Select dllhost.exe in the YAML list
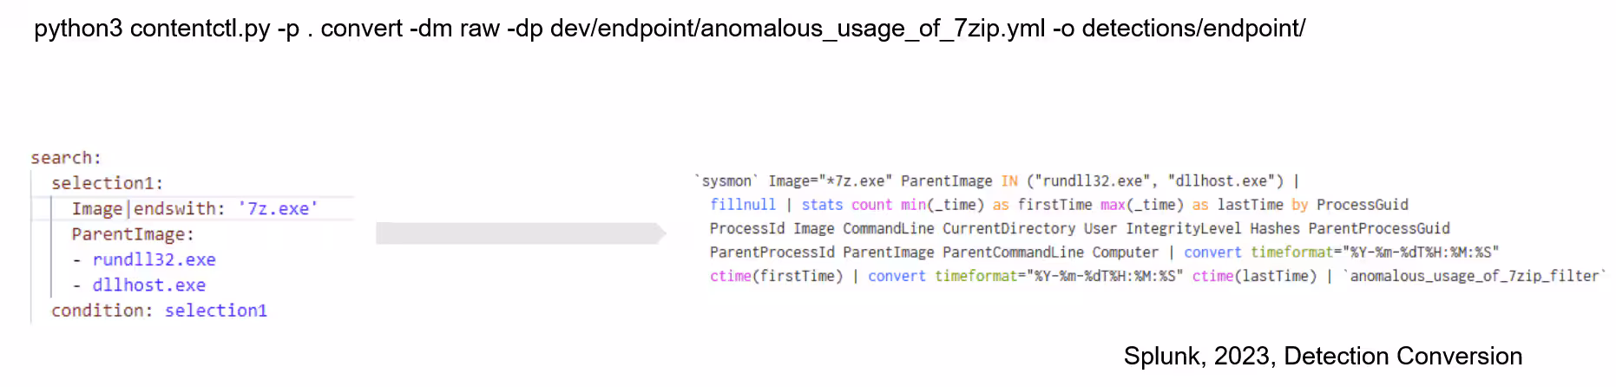1616x387 pixels. (148, 285)
